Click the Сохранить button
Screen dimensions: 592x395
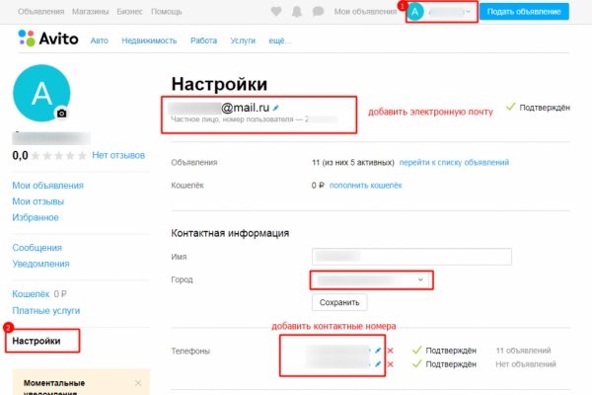pyautogui.click(x=340, y=302)
